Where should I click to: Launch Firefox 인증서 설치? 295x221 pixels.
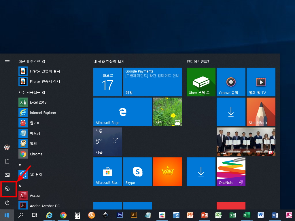coord(39,71)
